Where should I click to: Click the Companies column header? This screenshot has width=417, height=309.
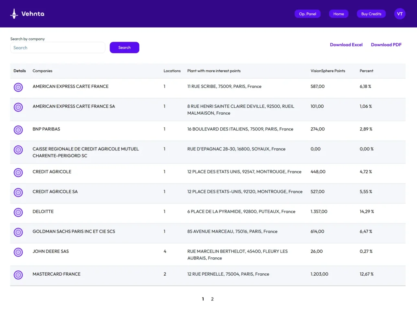[42, 71]
